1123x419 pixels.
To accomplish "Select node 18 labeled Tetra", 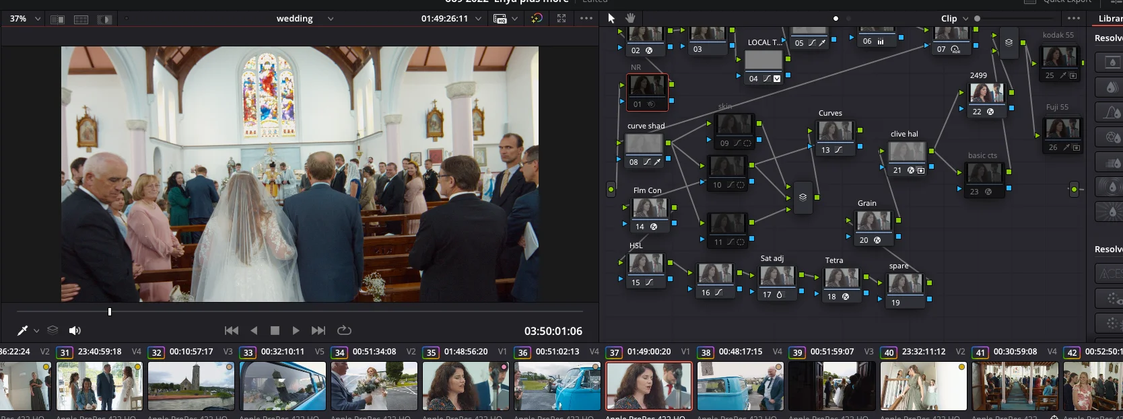I will (x=842, y=284).
